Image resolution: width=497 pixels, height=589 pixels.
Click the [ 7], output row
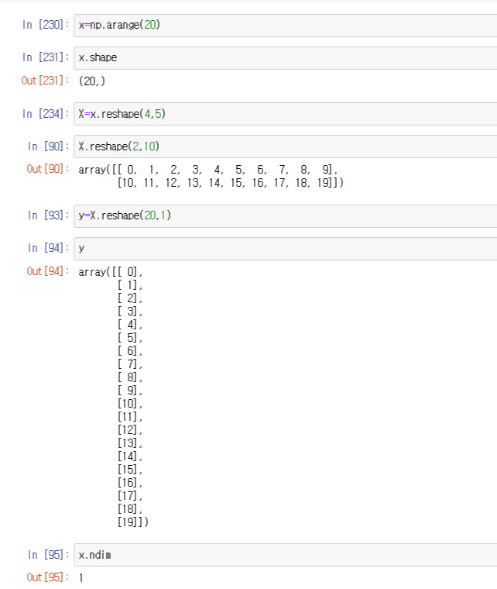coord(130,364)
